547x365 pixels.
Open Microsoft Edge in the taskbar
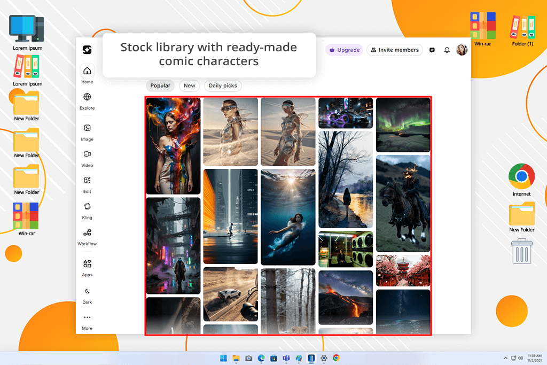261,358
